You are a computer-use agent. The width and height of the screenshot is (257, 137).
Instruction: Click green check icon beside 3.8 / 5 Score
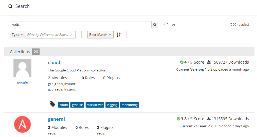point(178,119)
